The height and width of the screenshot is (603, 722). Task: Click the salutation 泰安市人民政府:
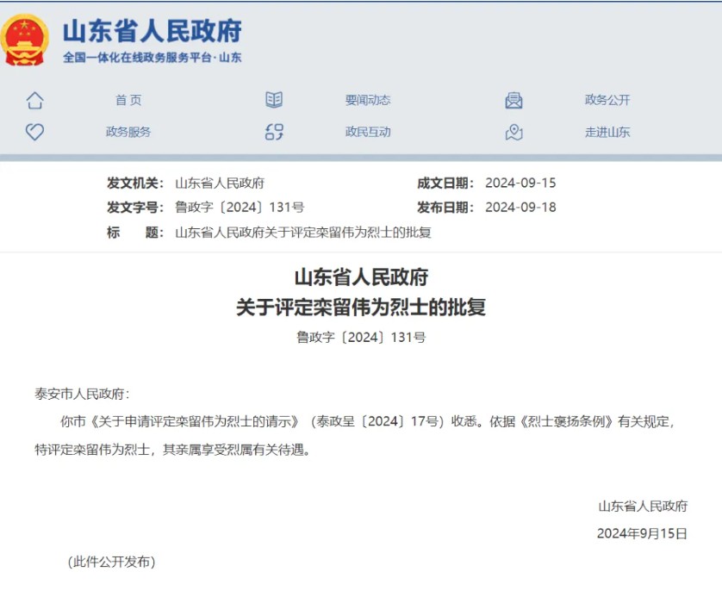[83, 394]
